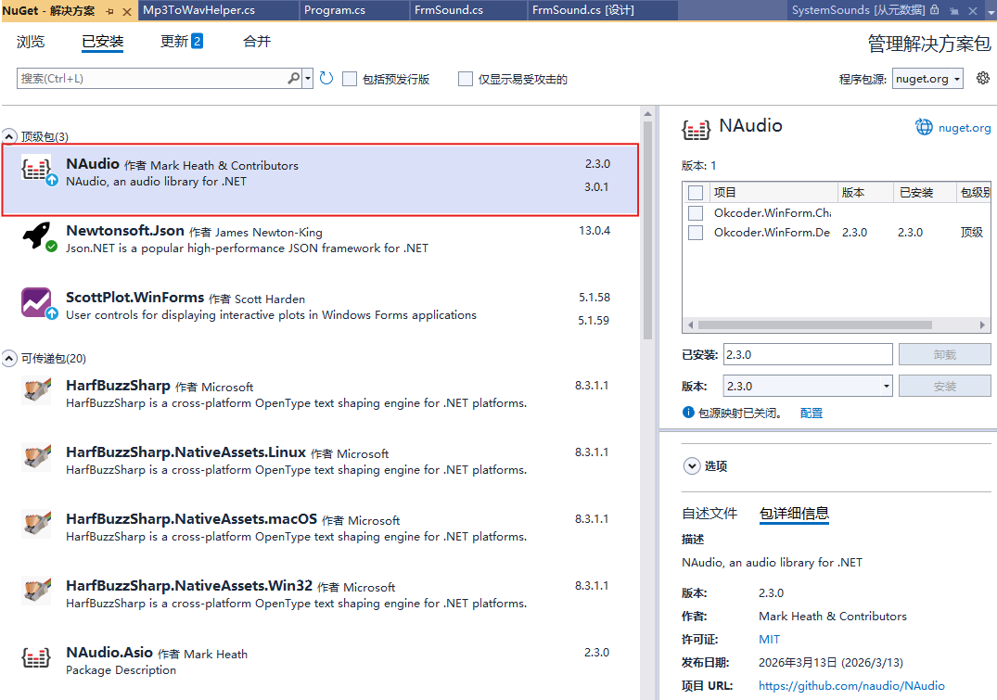
Task: Click the ScottPlot.WinForms package icon
Action: click(x=35, y=302)
